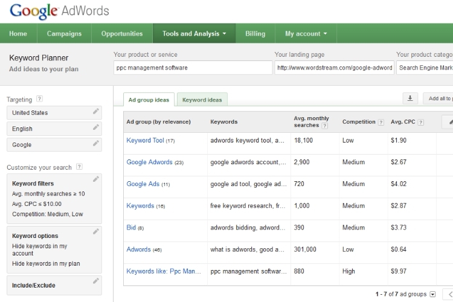Open My account dropdown menu
Screen dimensions: 453x302
point(306,34)
